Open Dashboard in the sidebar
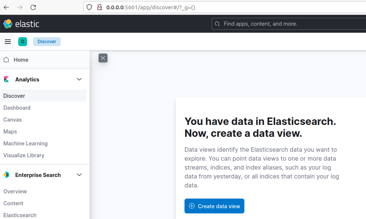The width and height of the screenshot is (366, 219). 17,108
